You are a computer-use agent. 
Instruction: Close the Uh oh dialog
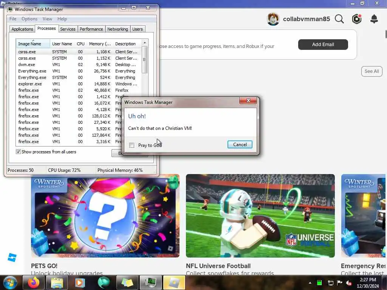(x=248, y=100)
